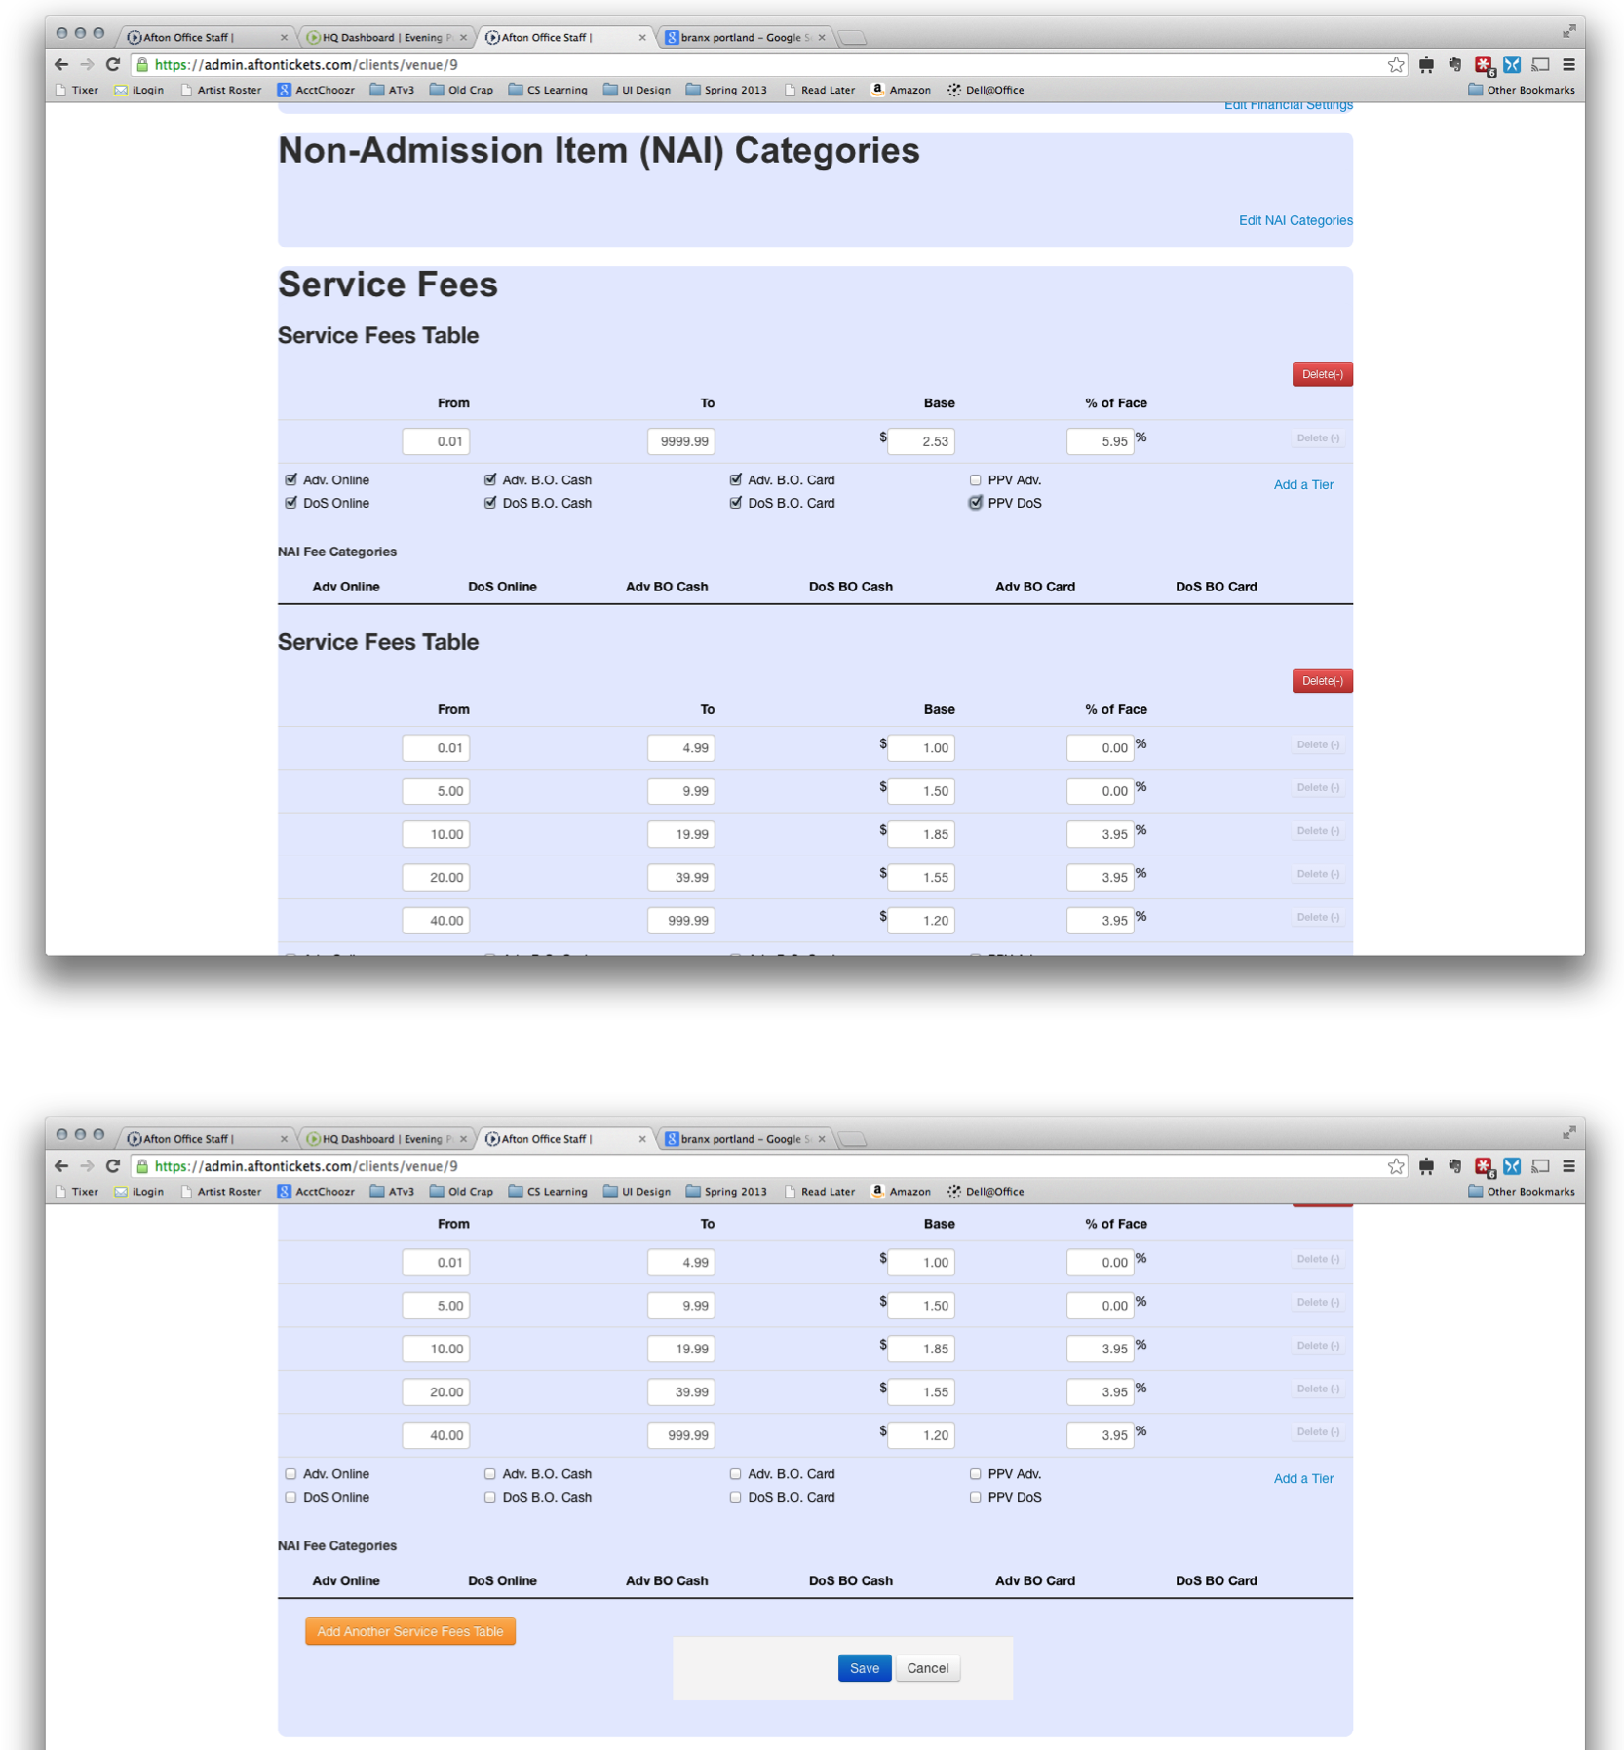This screenshot has height=1750, width=1624.
Task: Switch to the HQ Dashboard tab in the bottom window
Action: (x=385, y=1138)
